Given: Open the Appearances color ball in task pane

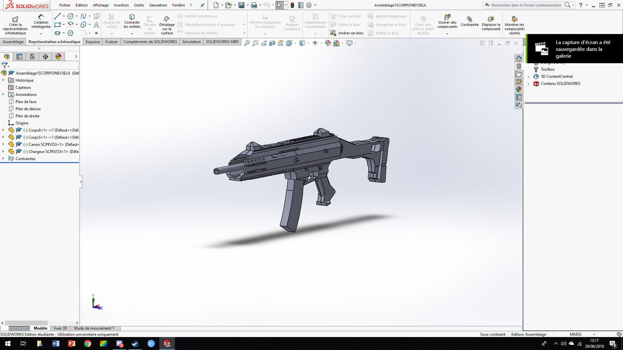Looking at the screenshot, I should pyautogui.click(x=519, y=89).
